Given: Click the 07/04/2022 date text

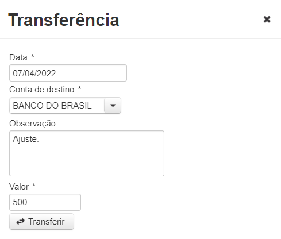Looking at the screenshot, I should pos(34,74).
